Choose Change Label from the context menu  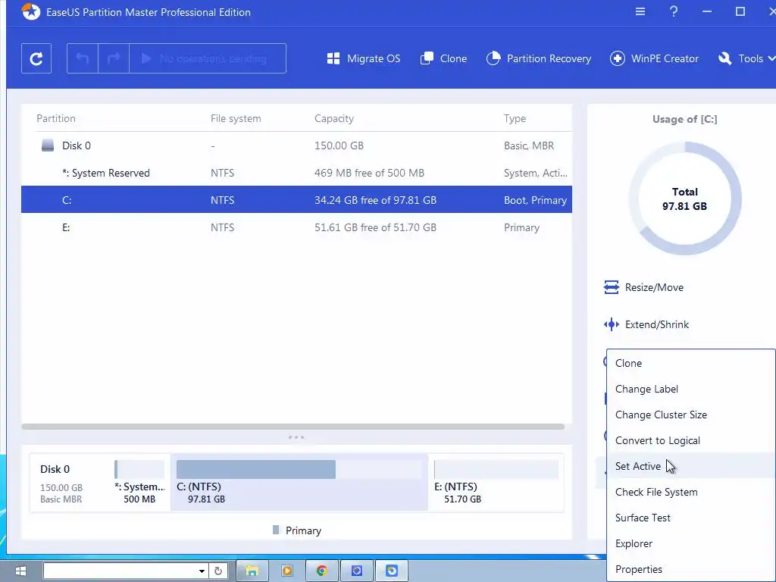[x=691, y=389]
